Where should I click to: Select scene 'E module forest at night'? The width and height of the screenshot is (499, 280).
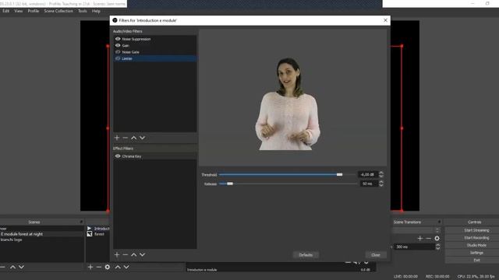[41, 234]
